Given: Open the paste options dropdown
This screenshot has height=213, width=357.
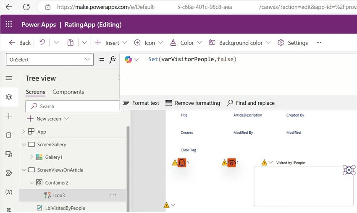Looking at the screenshot, I should [84, 42].
